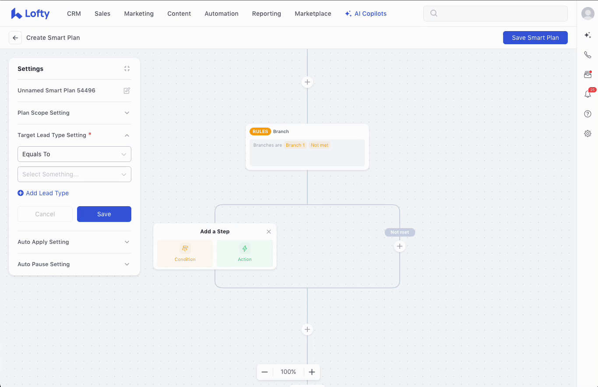The image size is (598, 387).
Task: Collapse the Settings panel with the shrink icon
Action: pos(127,69)
